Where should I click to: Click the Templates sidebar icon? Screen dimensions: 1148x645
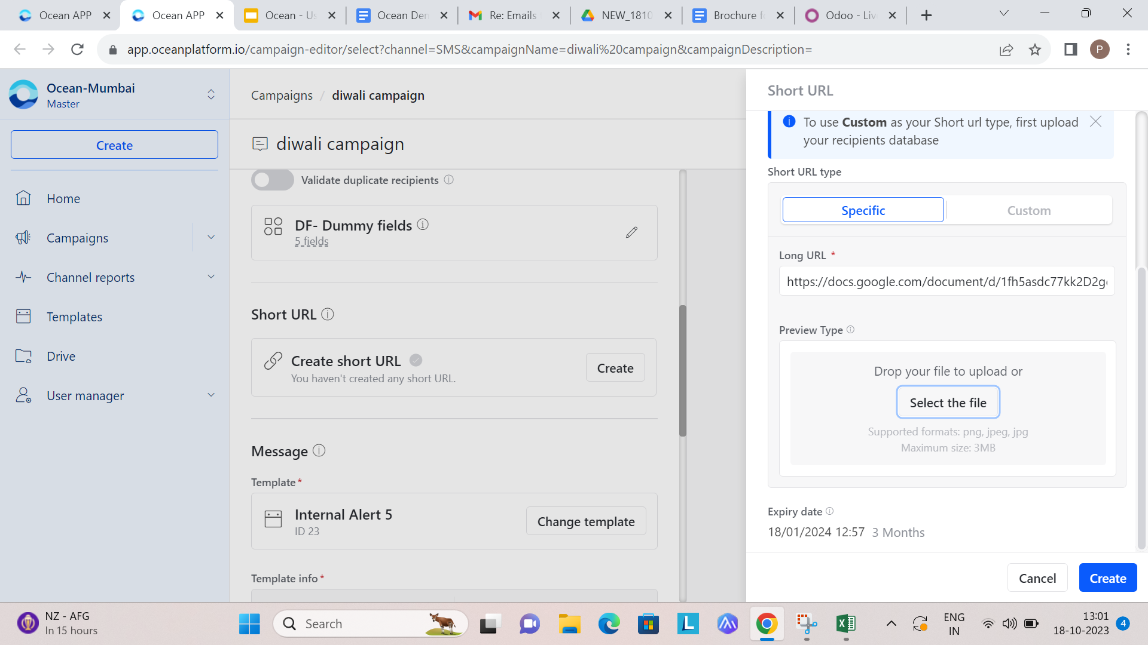[x=23, y=317]
